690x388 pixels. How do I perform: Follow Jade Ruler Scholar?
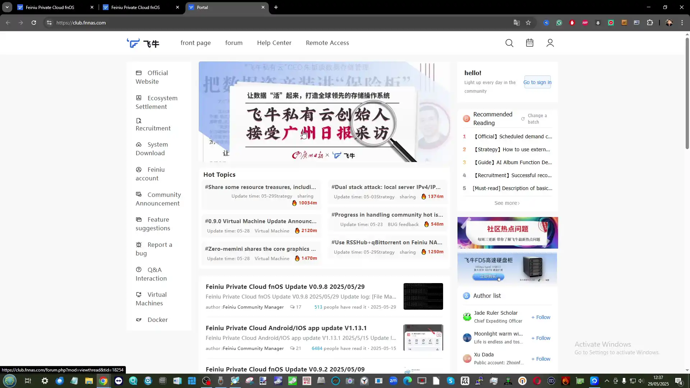pos(541,317)
